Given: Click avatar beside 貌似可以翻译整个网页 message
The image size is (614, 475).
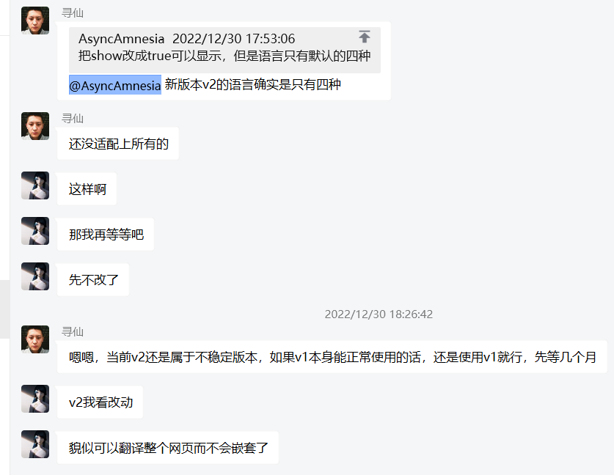Looking at the screenshot, I should pos(35,444).
